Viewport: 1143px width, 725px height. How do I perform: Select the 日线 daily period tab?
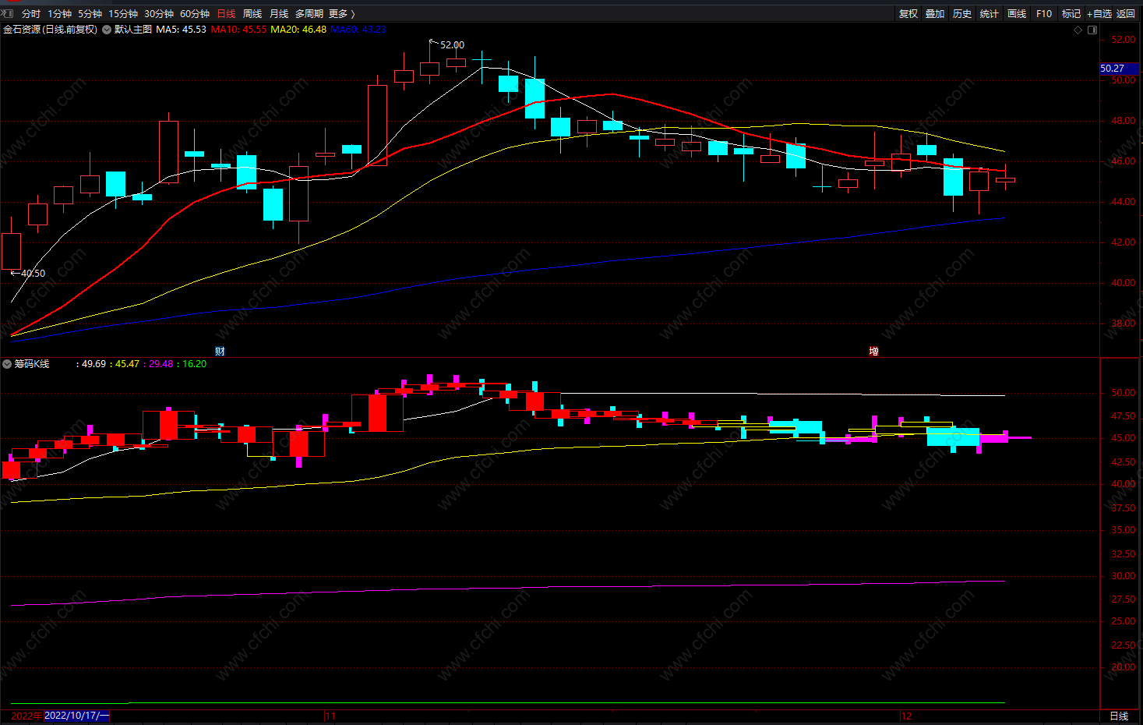226,13
